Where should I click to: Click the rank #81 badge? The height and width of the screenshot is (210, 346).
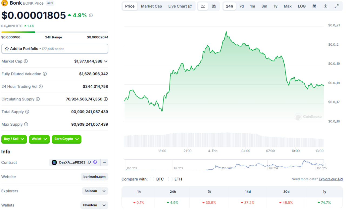coord(50,3)
